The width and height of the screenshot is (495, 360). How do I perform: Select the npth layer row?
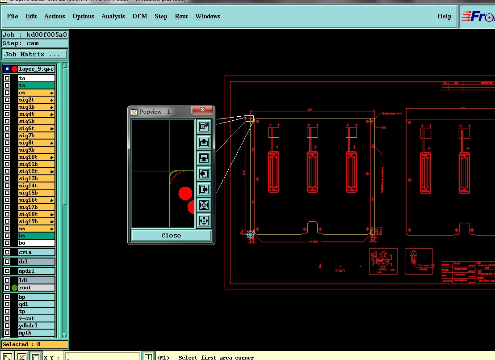[x=36, y=333]
